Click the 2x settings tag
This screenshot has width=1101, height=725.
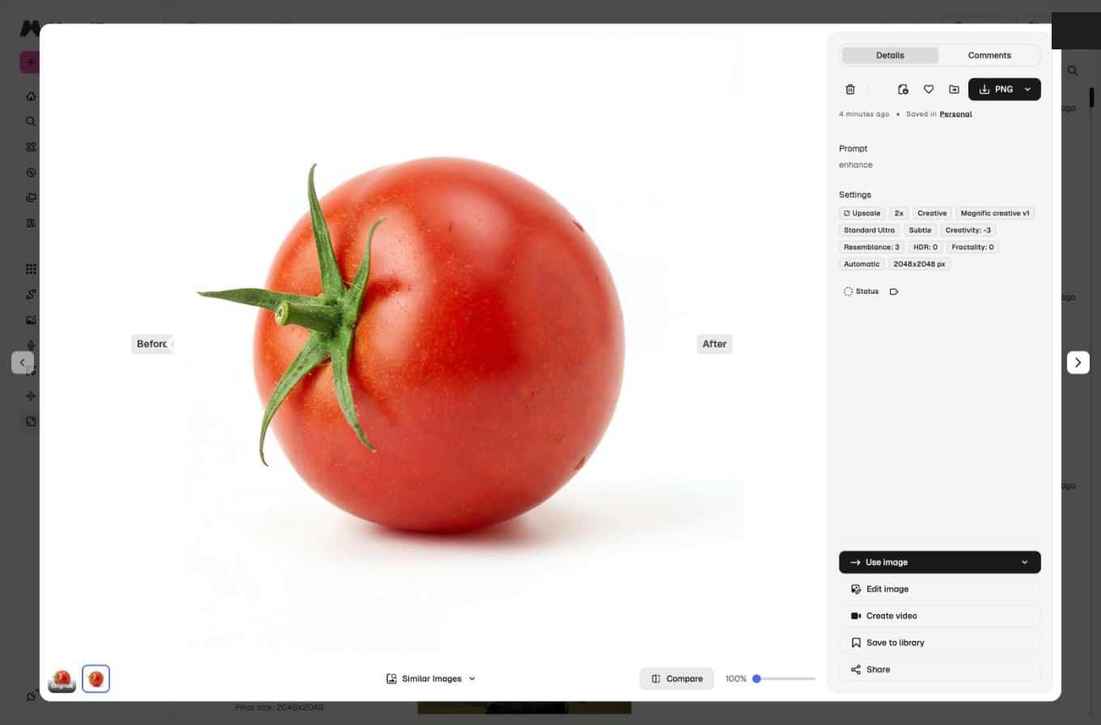(899, 214)
